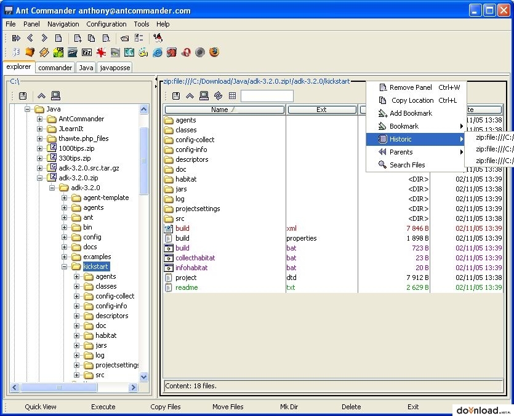This screenshot has height=416, width=514.
Task: Click the Copy Files button
Action: [x=165, y=407]
